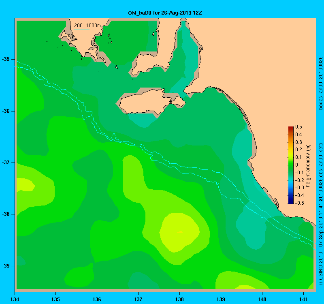Image resolution: width=324 pixels, height=304 pixels.
Task: Click the longitude label 141
Action: tap(303, 299)
